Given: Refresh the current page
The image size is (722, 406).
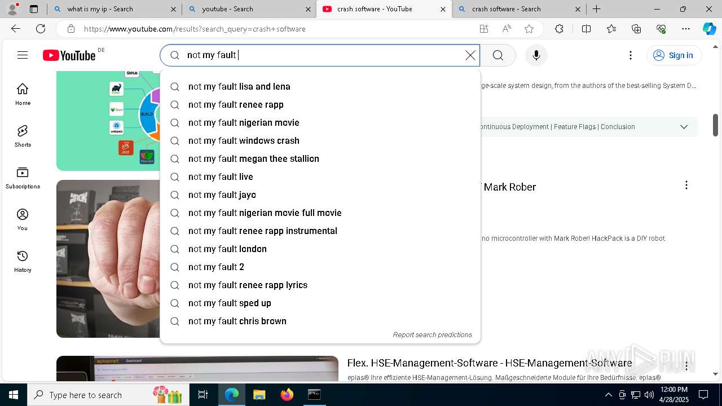Looking at the screenshot, I should tap(41, 29).
